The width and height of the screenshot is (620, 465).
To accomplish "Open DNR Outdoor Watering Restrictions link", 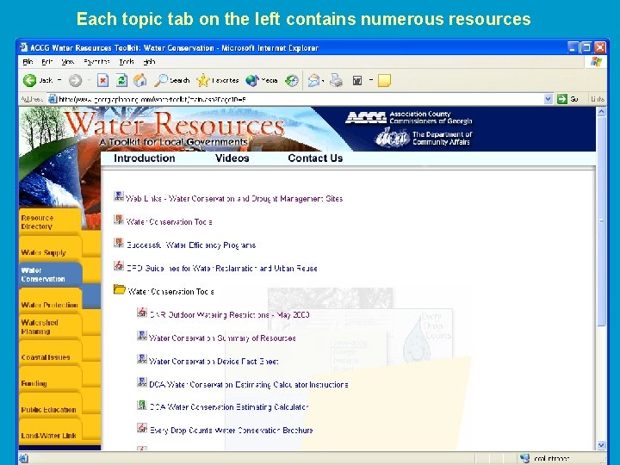I will (x=229, y=315).
